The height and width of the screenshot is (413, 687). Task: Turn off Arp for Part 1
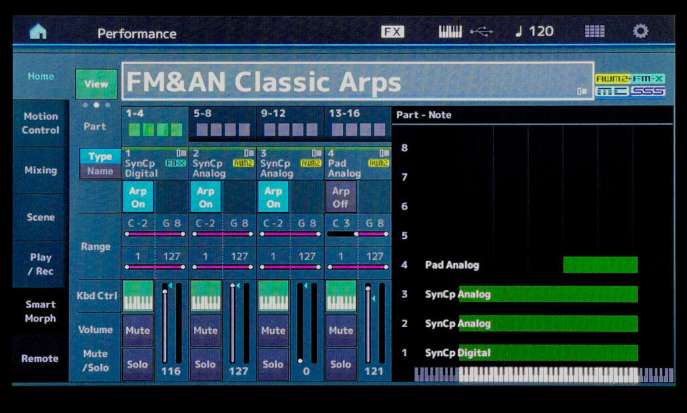pos(138,197)
